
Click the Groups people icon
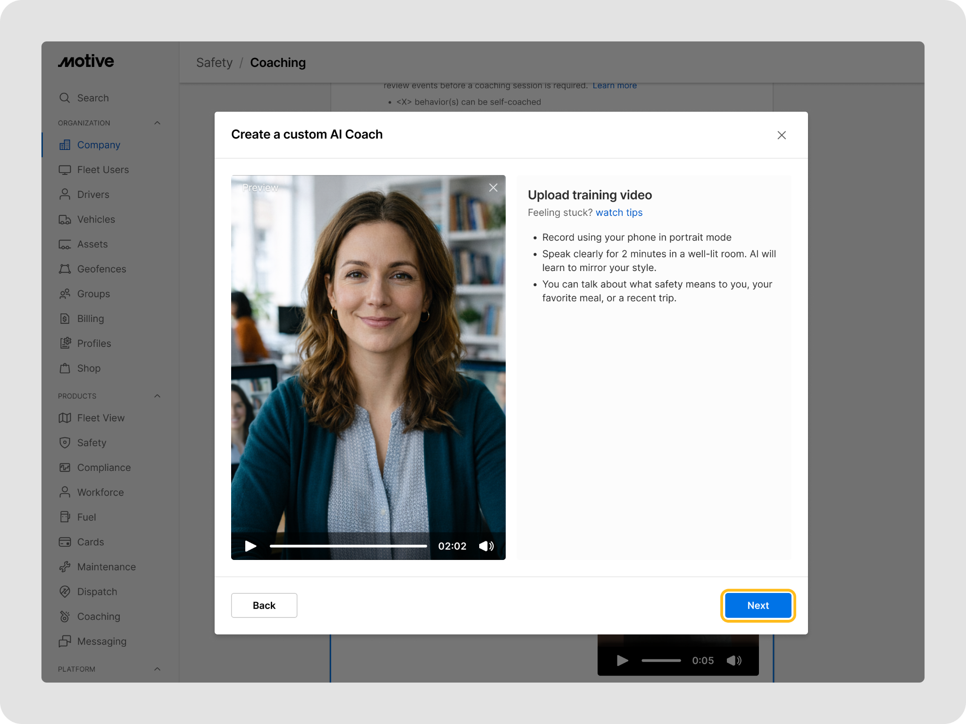[x=65, y=294]
